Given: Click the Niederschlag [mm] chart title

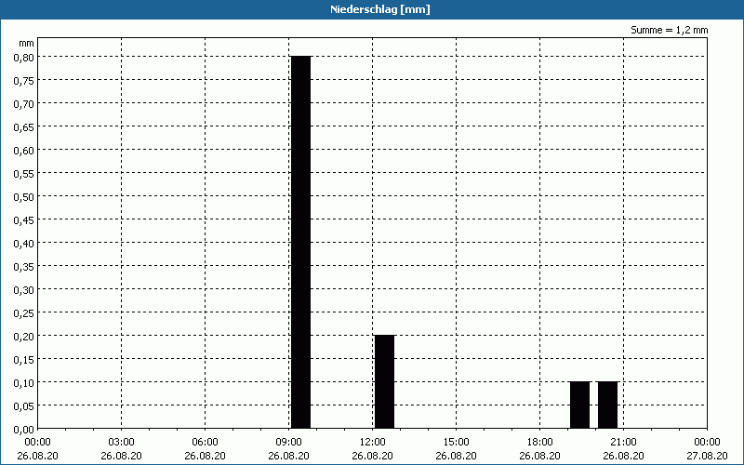Looking at the screenshot, I should click(x=380, y=9).
